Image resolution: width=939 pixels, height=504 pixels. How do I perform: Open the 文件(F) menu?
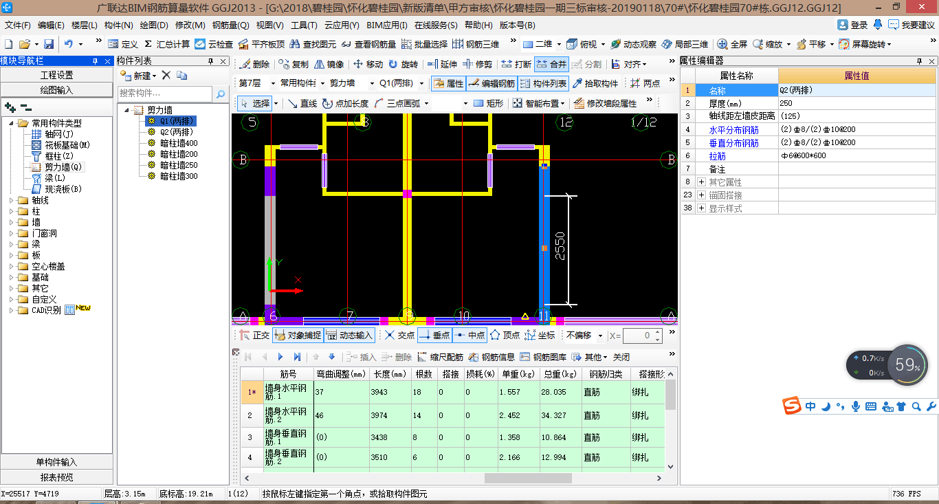(17, 25)
